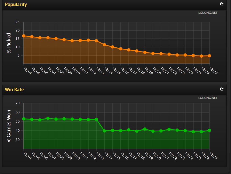
Task: Click the Win Rate chart share icon
Action: [222, 89]
